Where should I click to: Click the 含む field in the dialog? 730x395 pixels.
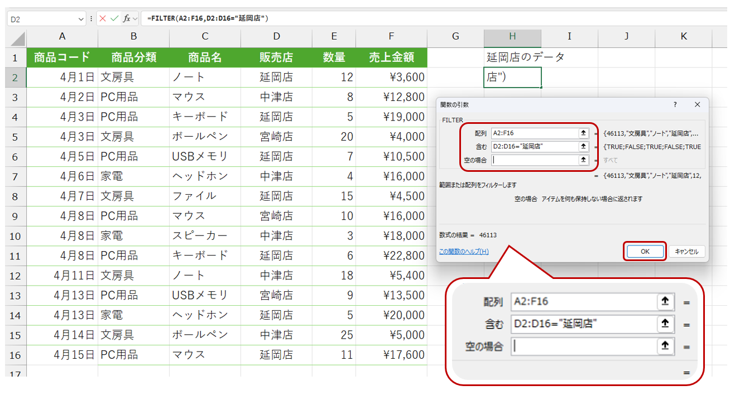tap(535, 147)
